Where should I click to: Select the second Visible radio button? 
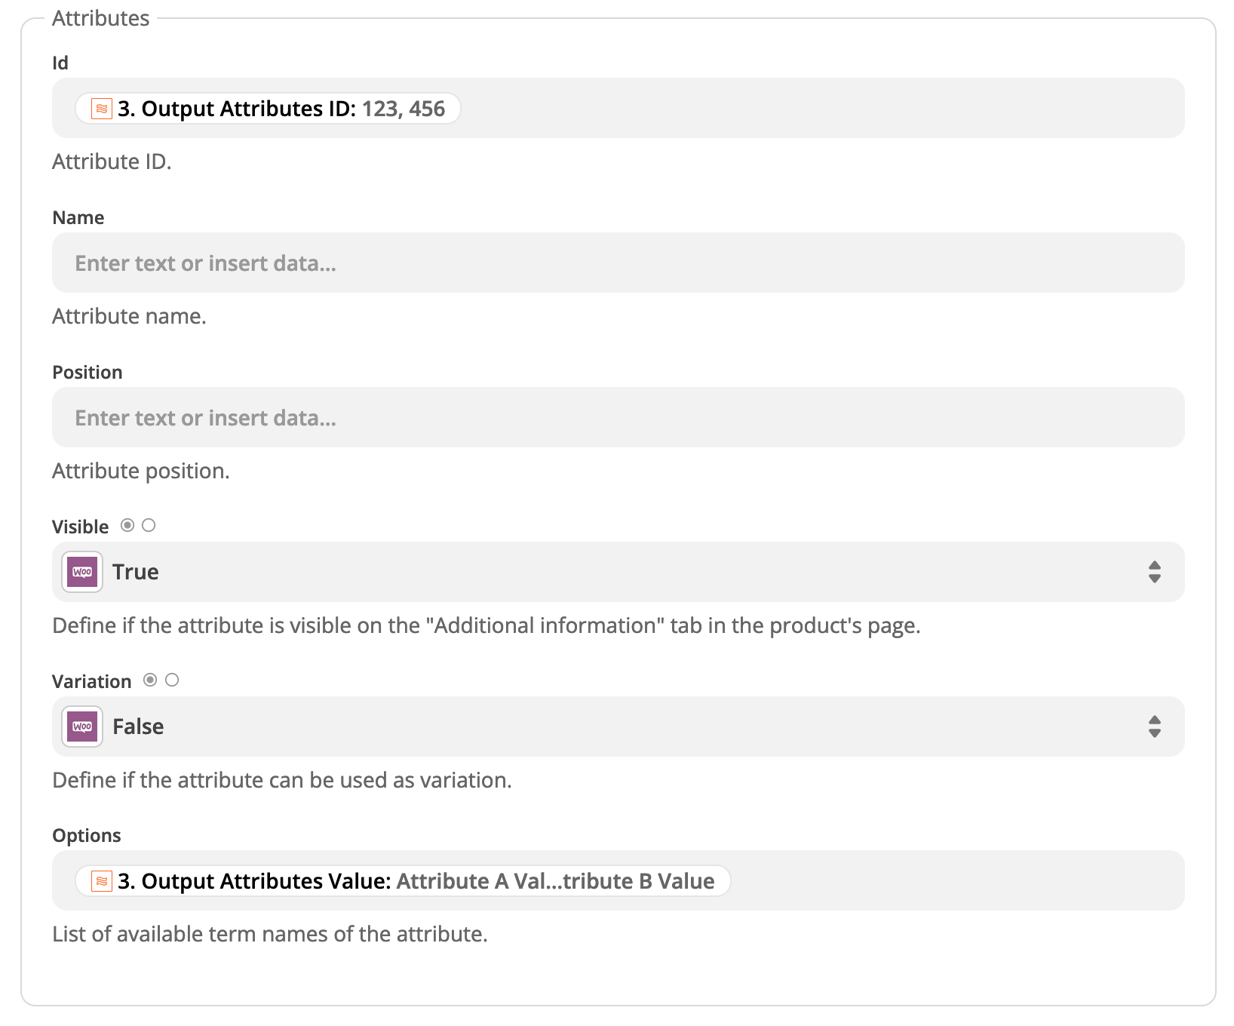tap(149, 525)
